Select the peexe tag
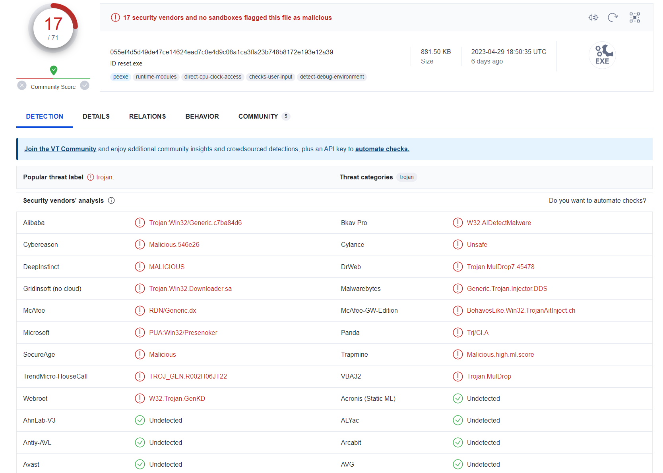Screen dimensions: 663x473 coord(120,77)
